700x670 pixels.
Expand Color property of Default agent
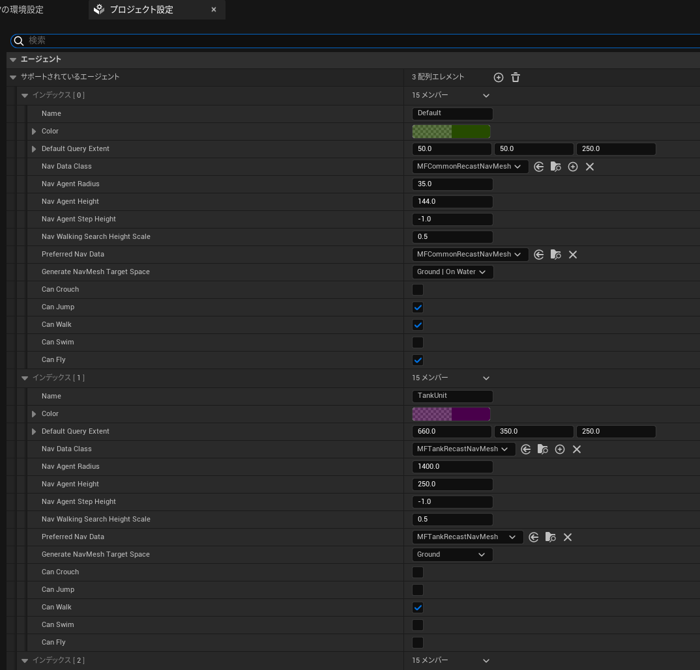point(34,132)
